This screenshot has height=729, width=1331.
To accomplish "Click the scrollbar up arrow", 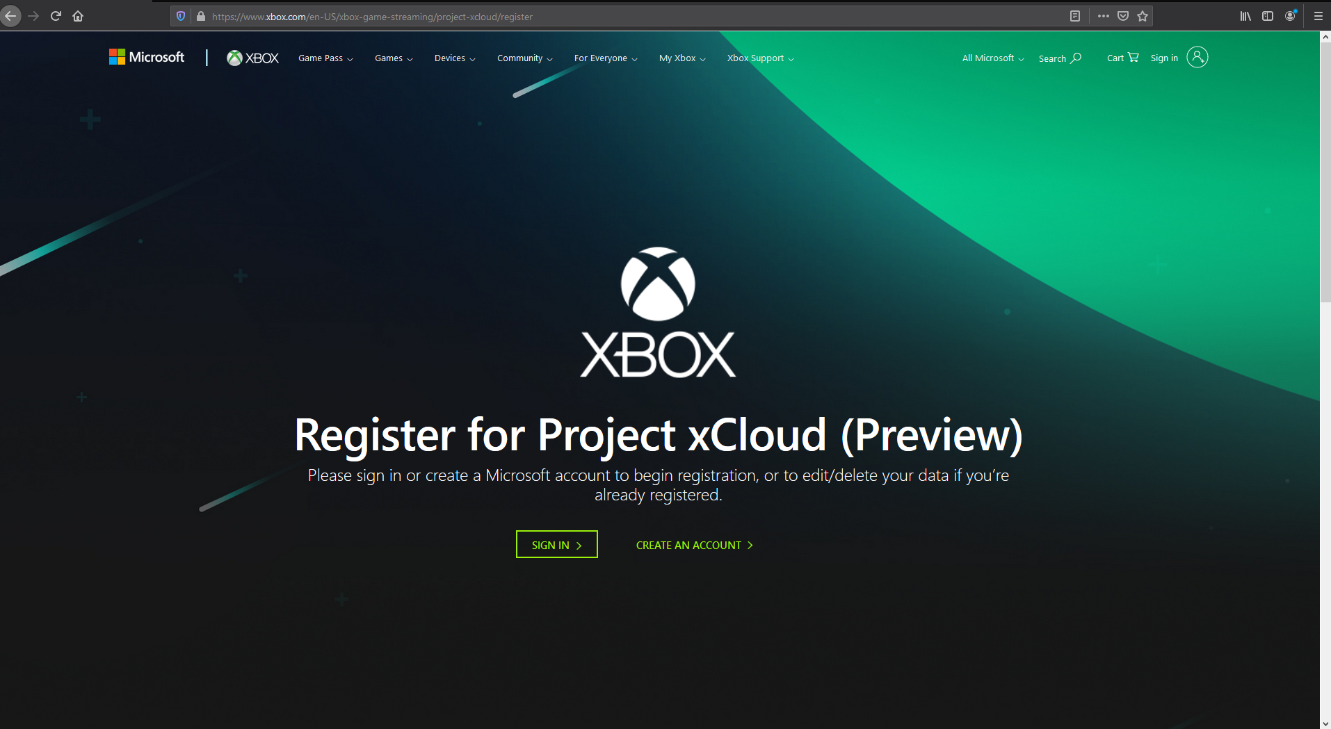I will coord(1325,37).
